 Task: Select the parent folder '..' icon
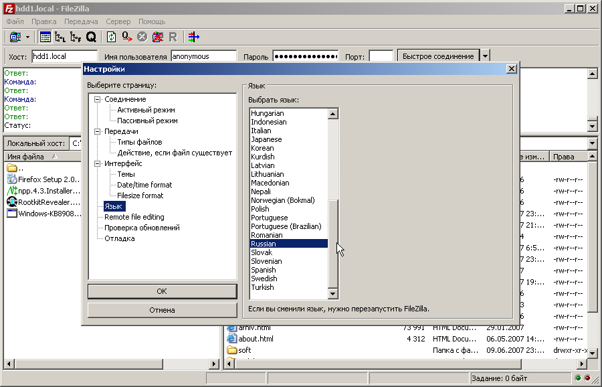pos(12,168)
